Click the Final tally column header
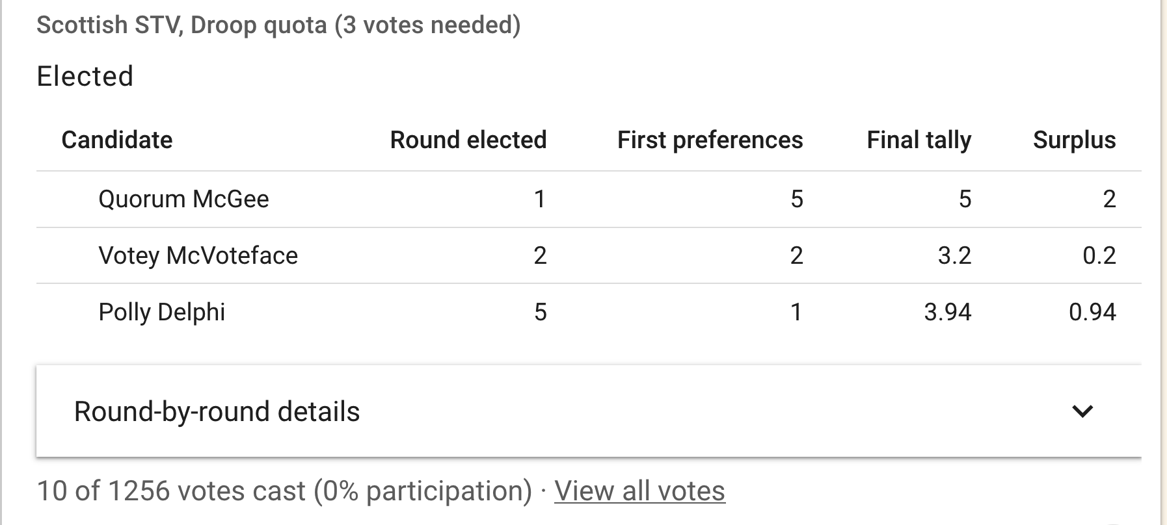Viewport: 1167px width, 525px height. point(919,140)
